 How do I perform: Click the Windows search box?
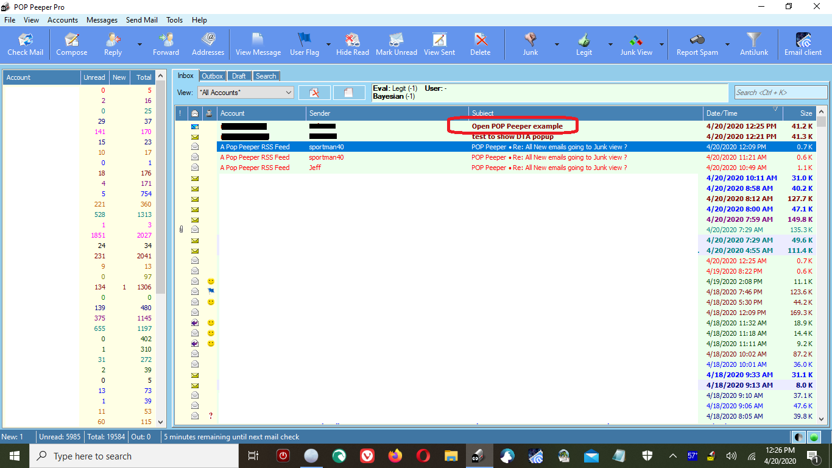pyautogui.click(x=134, y=456)
